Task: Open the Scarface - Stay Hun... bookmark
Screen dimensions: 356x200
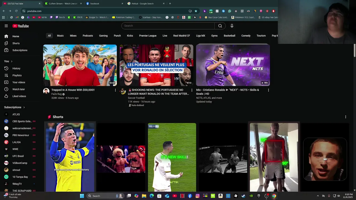Action: (150, 17)
